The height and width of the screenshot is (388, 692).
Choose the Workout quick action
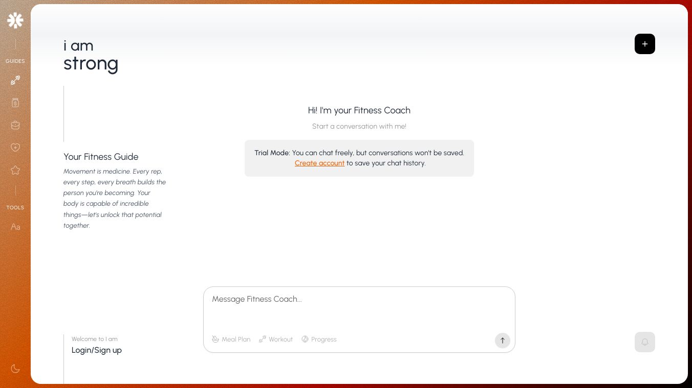pos(276,339)
